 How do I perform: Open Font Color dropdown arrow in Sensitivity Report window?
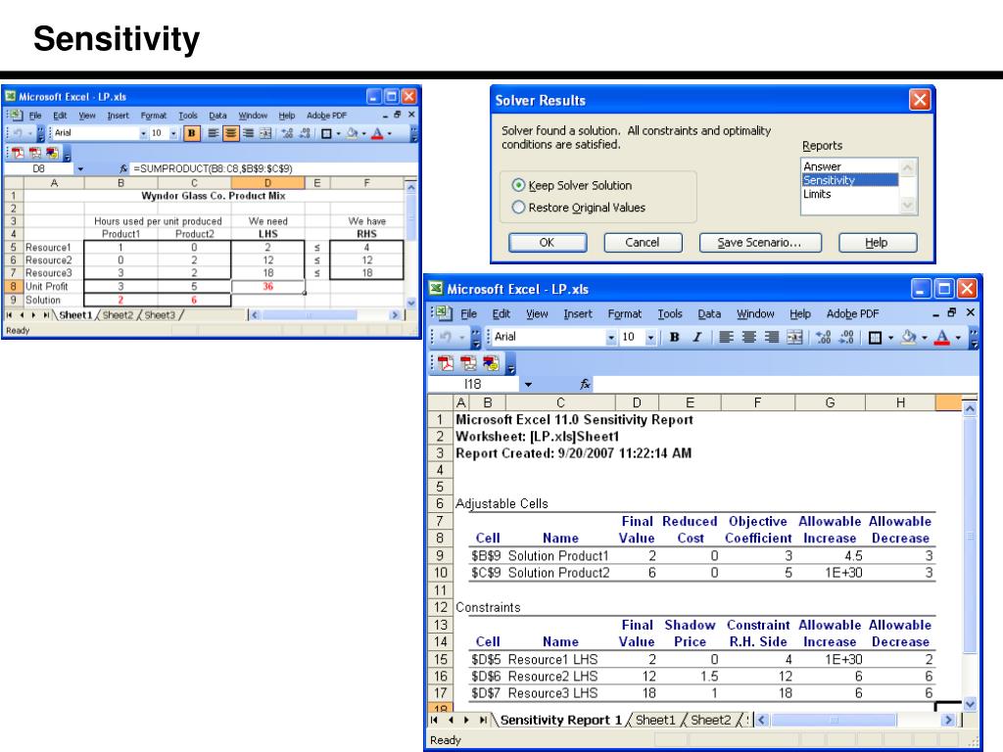[958, 338]
